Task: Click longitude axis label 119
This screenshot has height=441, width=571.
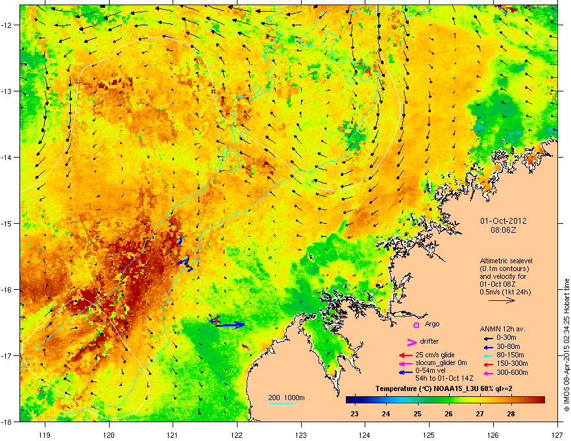Action: [45, 435]
